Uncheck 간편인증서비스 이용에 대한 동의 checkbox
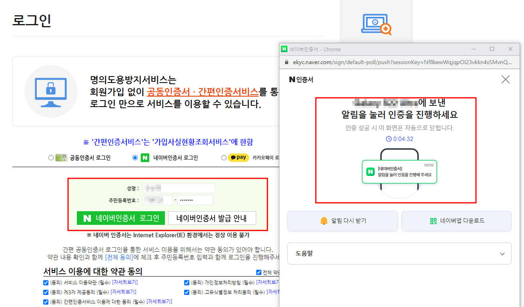This screenshot has height=307, width=524. click(x=46, y=302)
